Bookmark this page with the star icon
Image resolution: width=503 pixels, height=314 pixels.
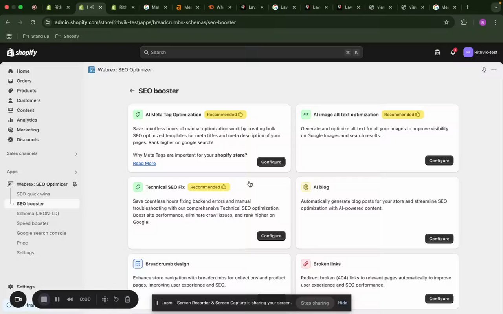[446, 22]
